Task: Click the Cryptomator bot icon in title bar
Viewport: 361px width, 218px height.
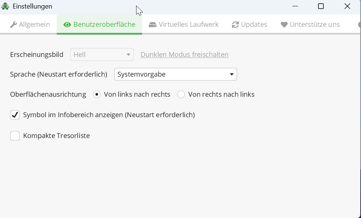Action: click(6, 6)
